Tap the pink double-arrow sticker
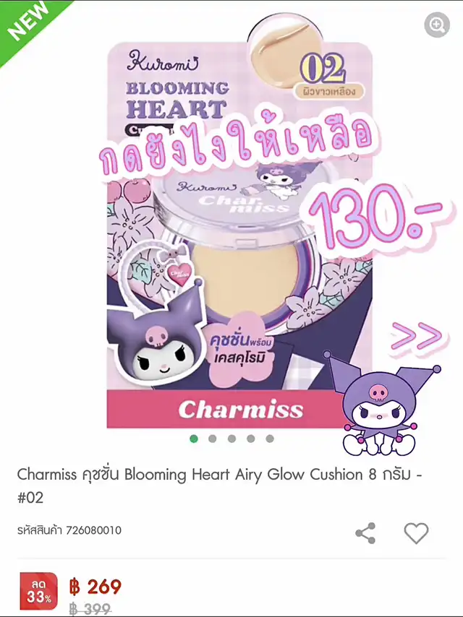The height and width of the screenshot is (617, 463). (417, 337)
